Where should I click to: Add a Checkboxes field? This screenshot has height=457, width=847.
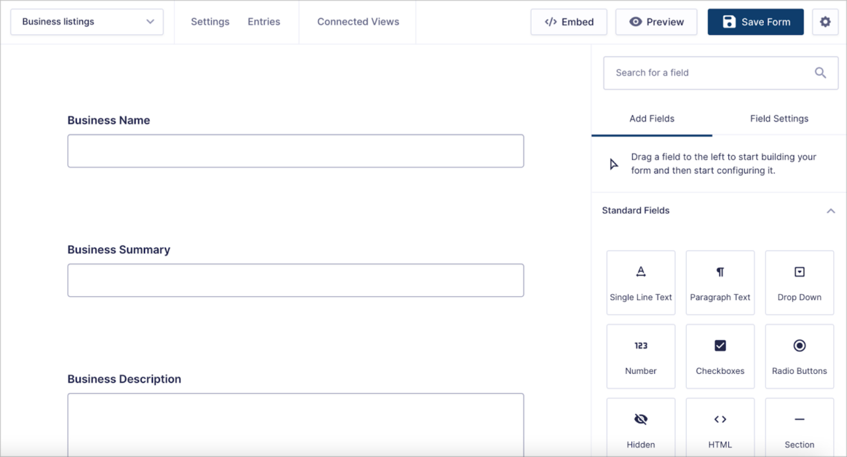[720, 356]
